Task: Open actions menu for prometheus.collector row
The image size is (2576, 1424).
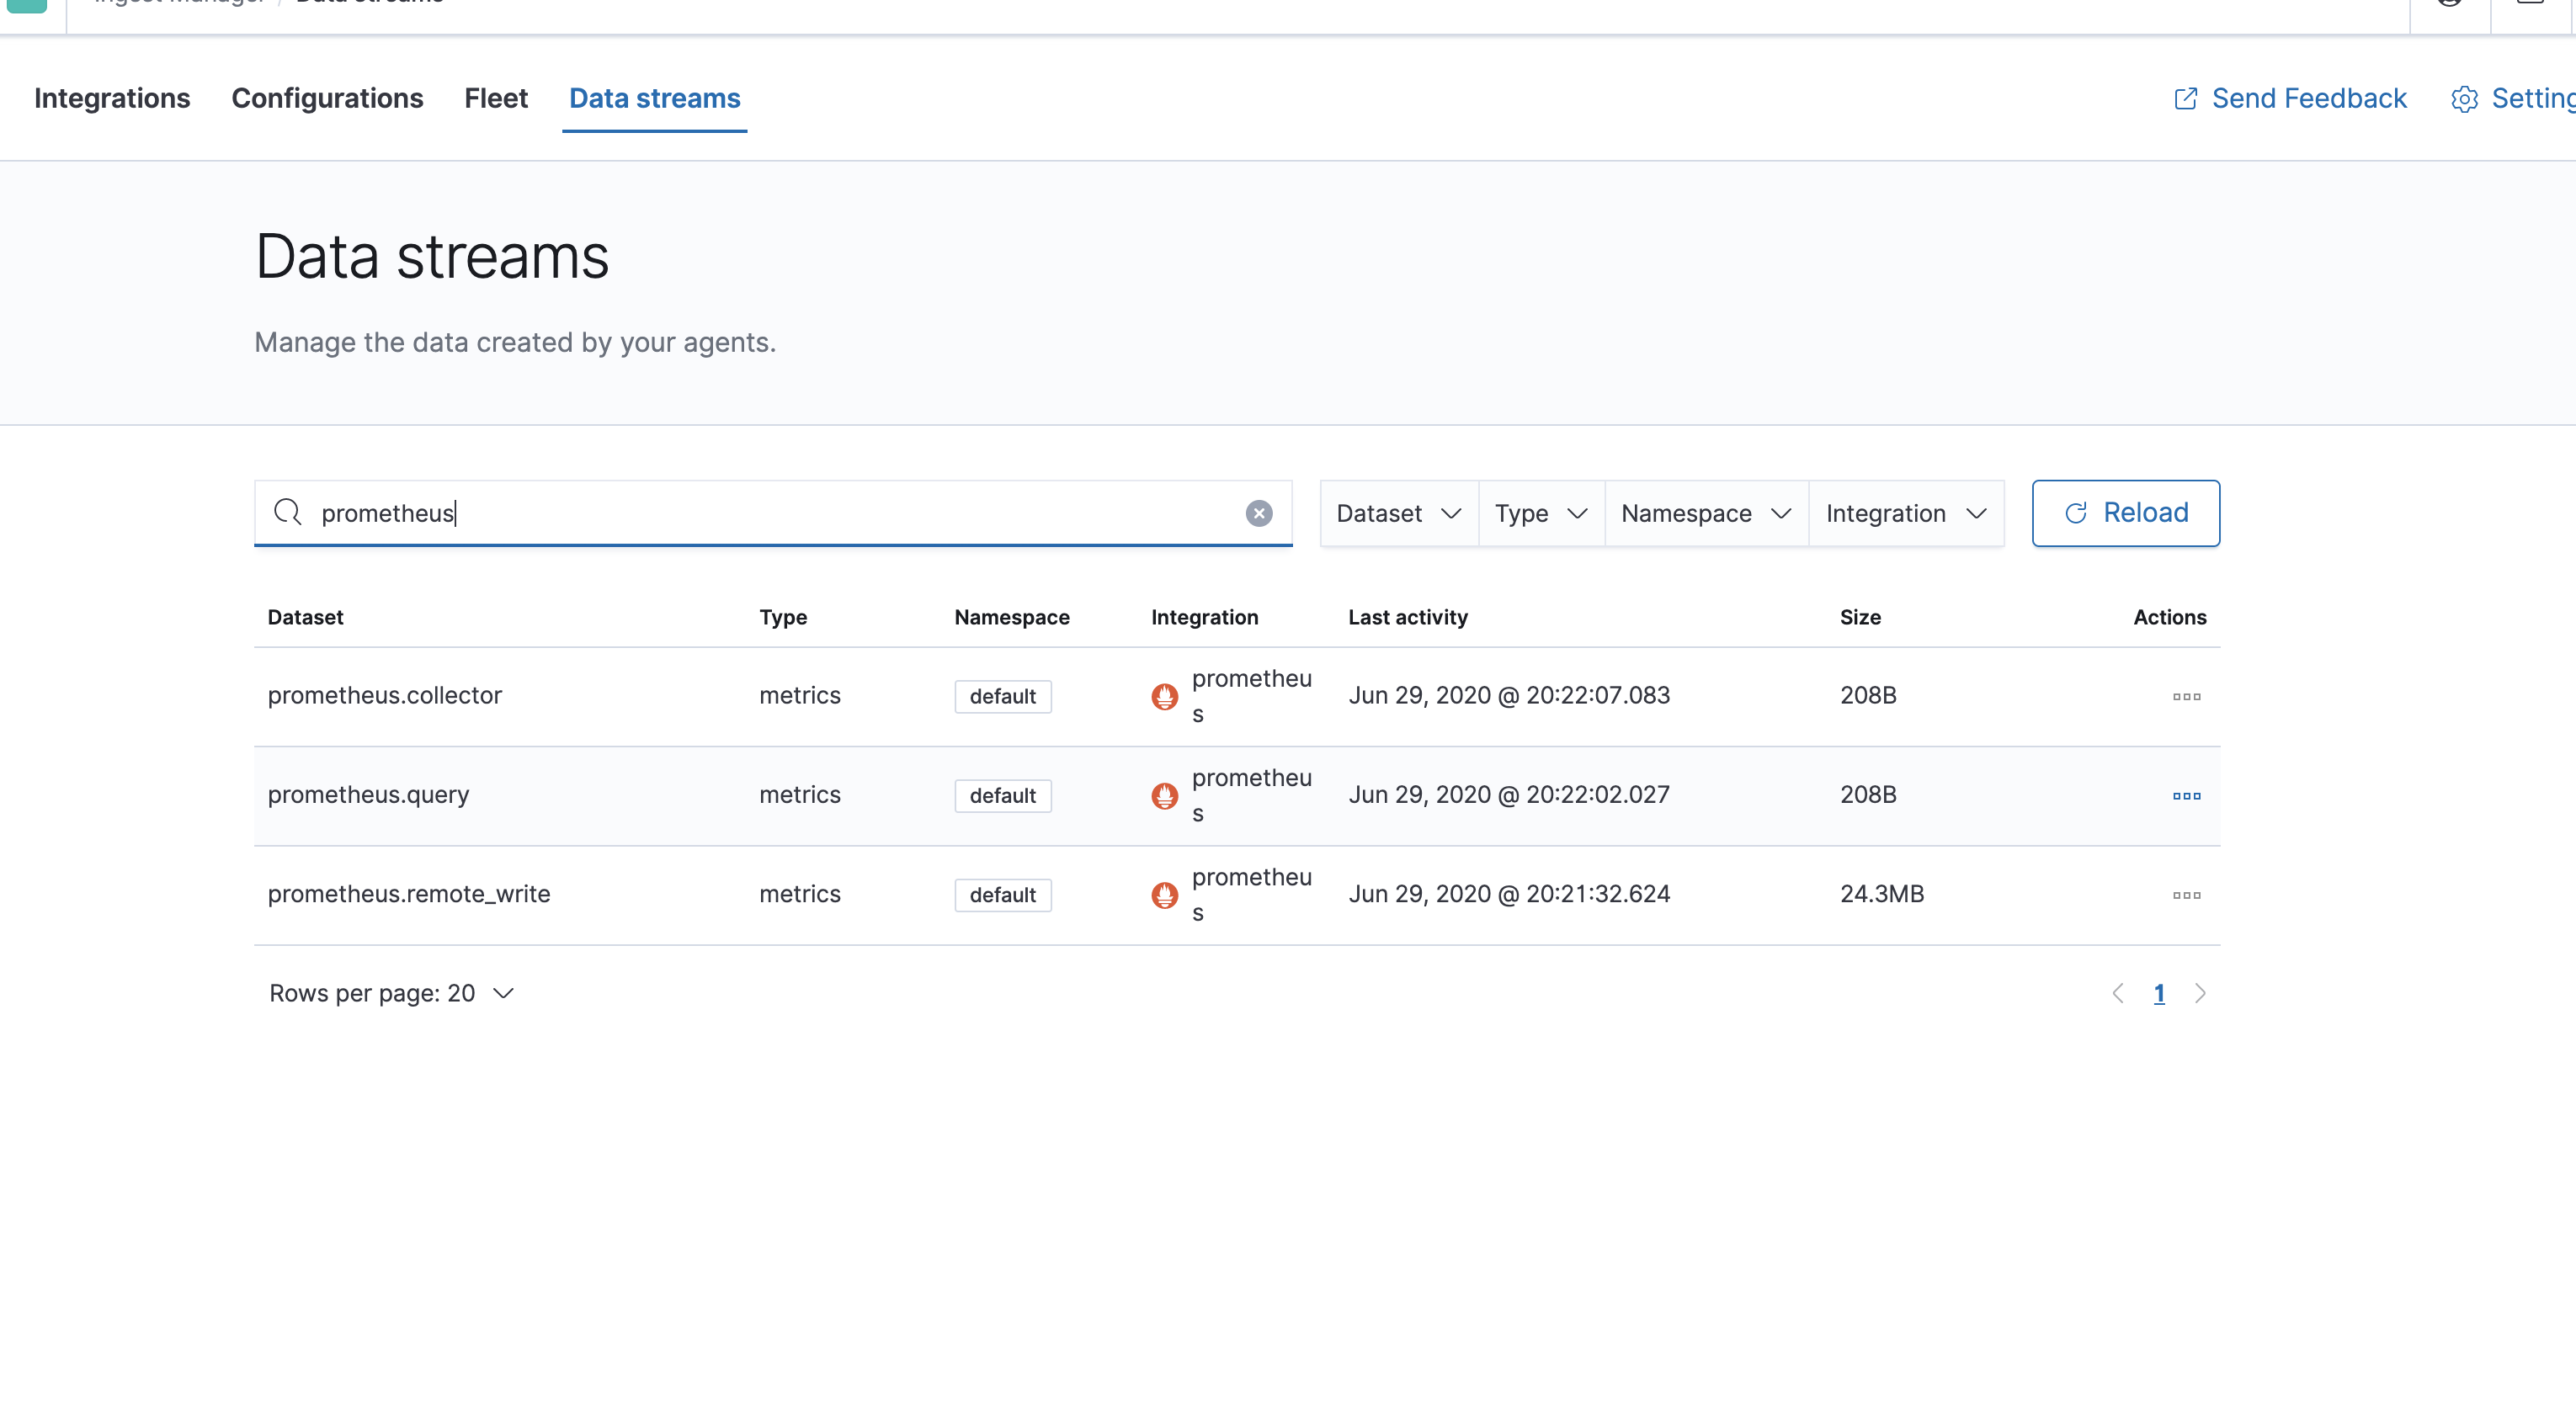Action: [2186, 696]
